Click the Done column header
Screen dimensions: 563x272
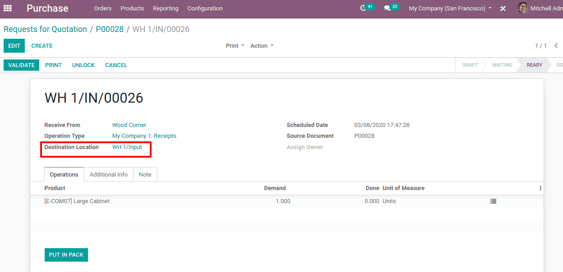(x=373, y=188)
